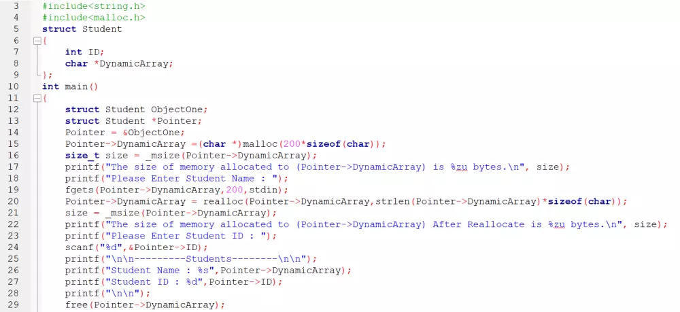Click line number 10 in gutter
This screenshot has height=312, width=680.
[x=14, y=86]
